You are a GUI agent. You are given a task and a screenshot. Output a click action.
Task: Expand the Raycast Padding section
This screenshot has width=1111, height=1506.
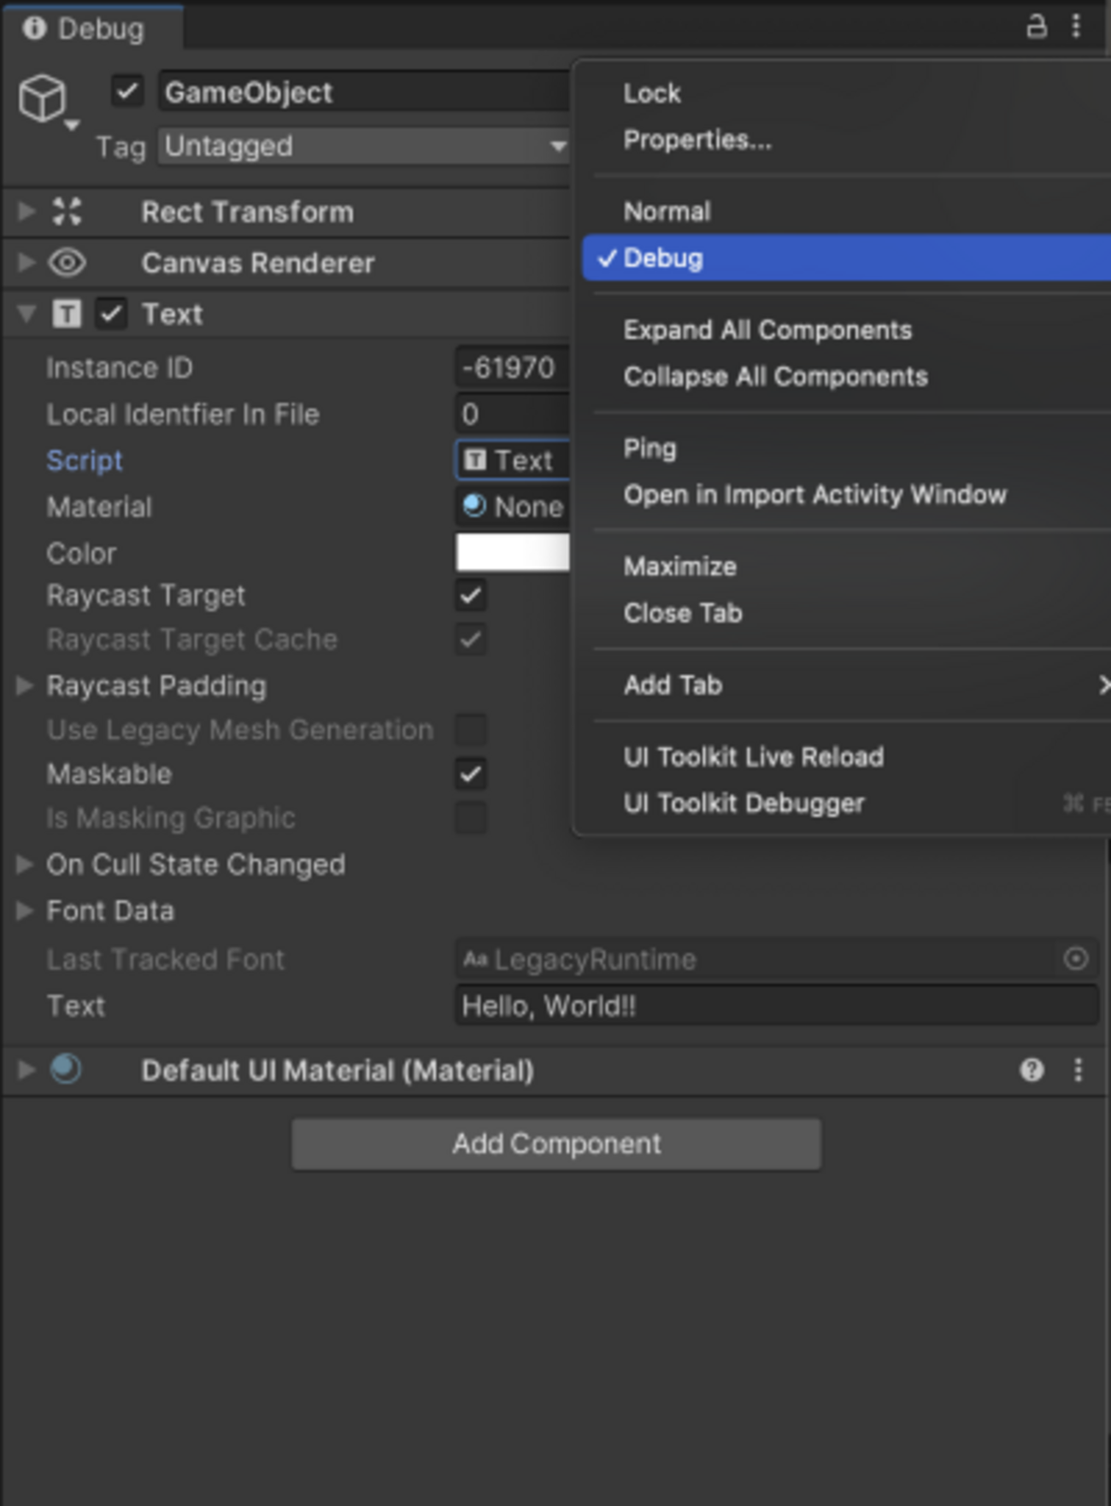click(x=25, y=685)
